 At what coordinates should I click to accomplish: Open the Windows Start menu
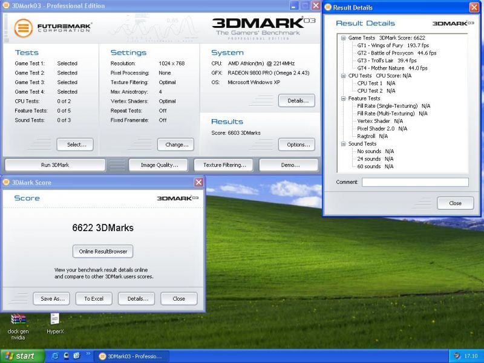coord(22,356)
